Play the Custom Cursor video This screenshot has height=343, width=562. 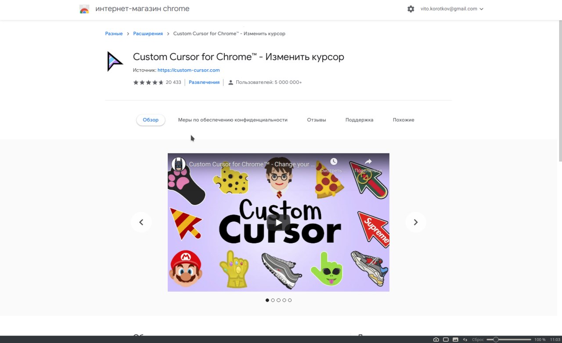click(x=278, y=222)
